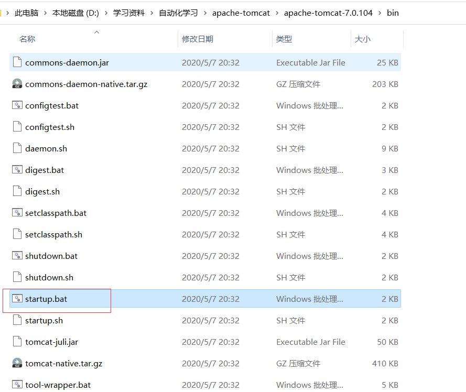Click the digest.bat batch file icon
Image resolution: width=466 pixels, height=392 pixels.
coord(17,170)
